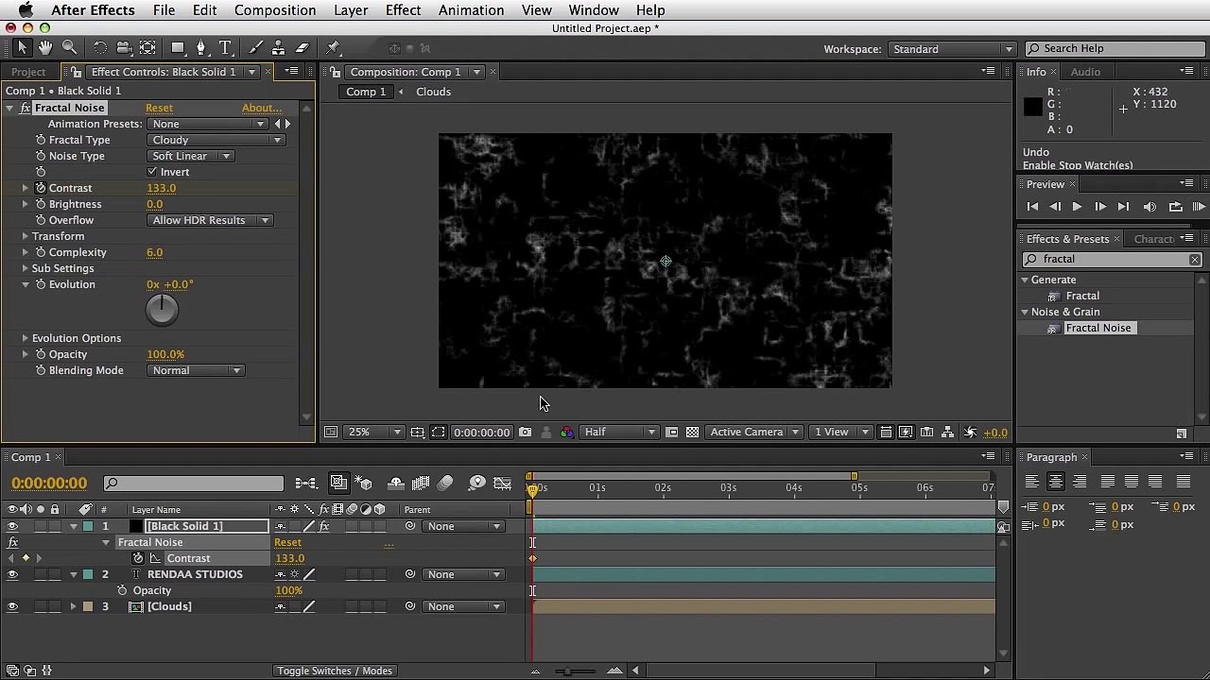The image size is (1210, 680).
Task: Select the Unified Camera tool
Action: (123, 48)
